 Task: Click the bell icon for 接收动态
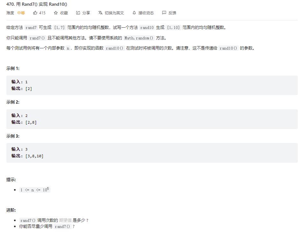134,13
